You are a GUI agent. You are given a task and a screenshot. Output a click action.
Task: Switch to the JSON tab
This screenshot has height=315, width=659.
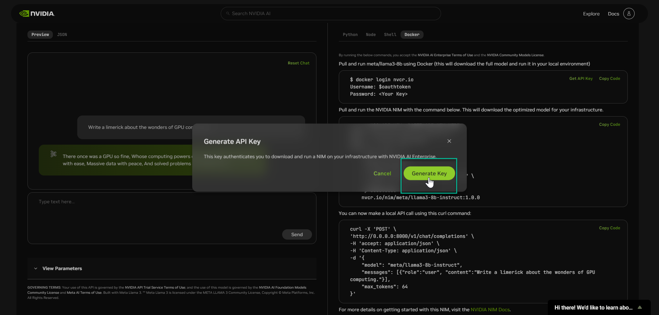coord(62,35)
